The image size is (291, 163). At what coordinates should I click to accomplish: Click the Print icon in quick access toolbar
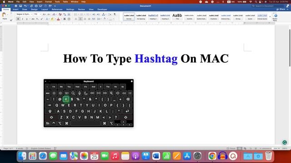click(36, 6)
